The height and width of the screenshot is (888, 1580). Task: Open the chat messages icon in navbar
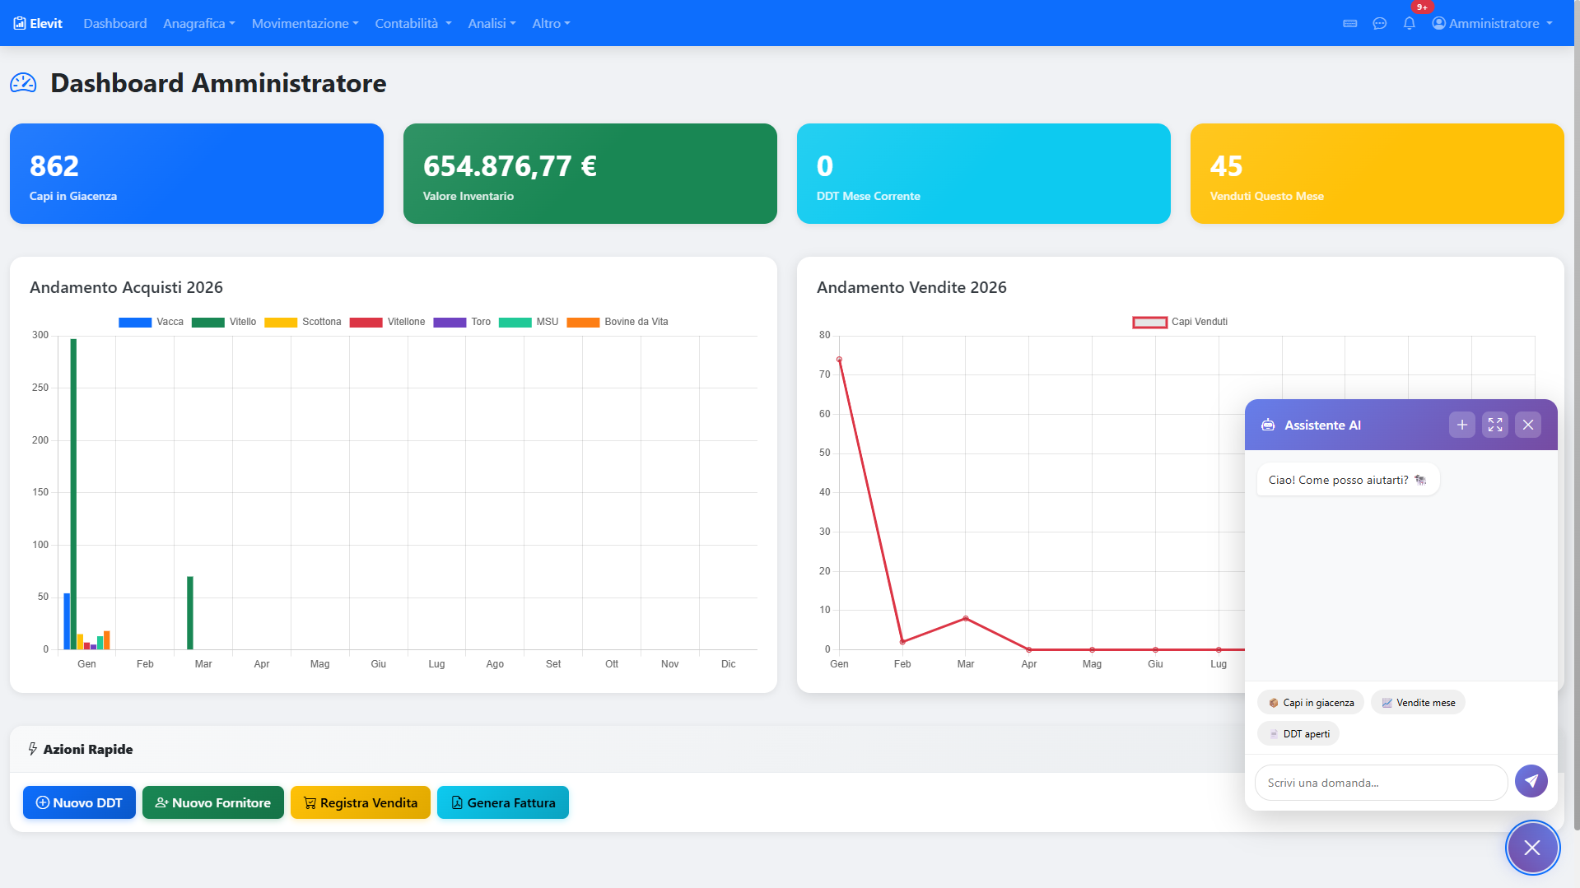coord(1380,23)
